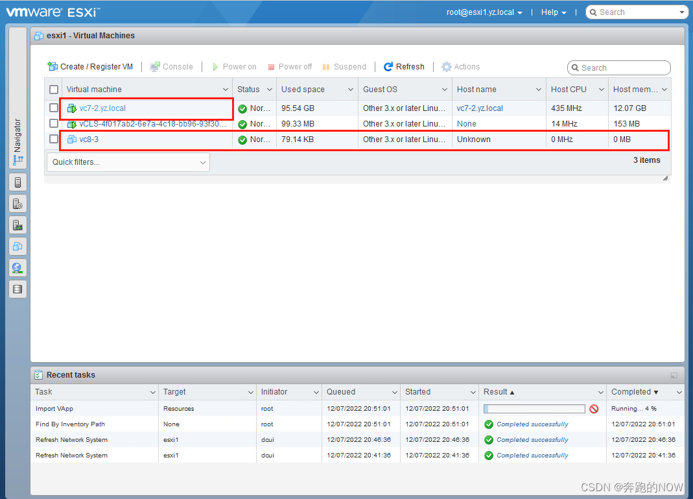Check the vc7-2.yz.local row checkbox

(54, 108)
